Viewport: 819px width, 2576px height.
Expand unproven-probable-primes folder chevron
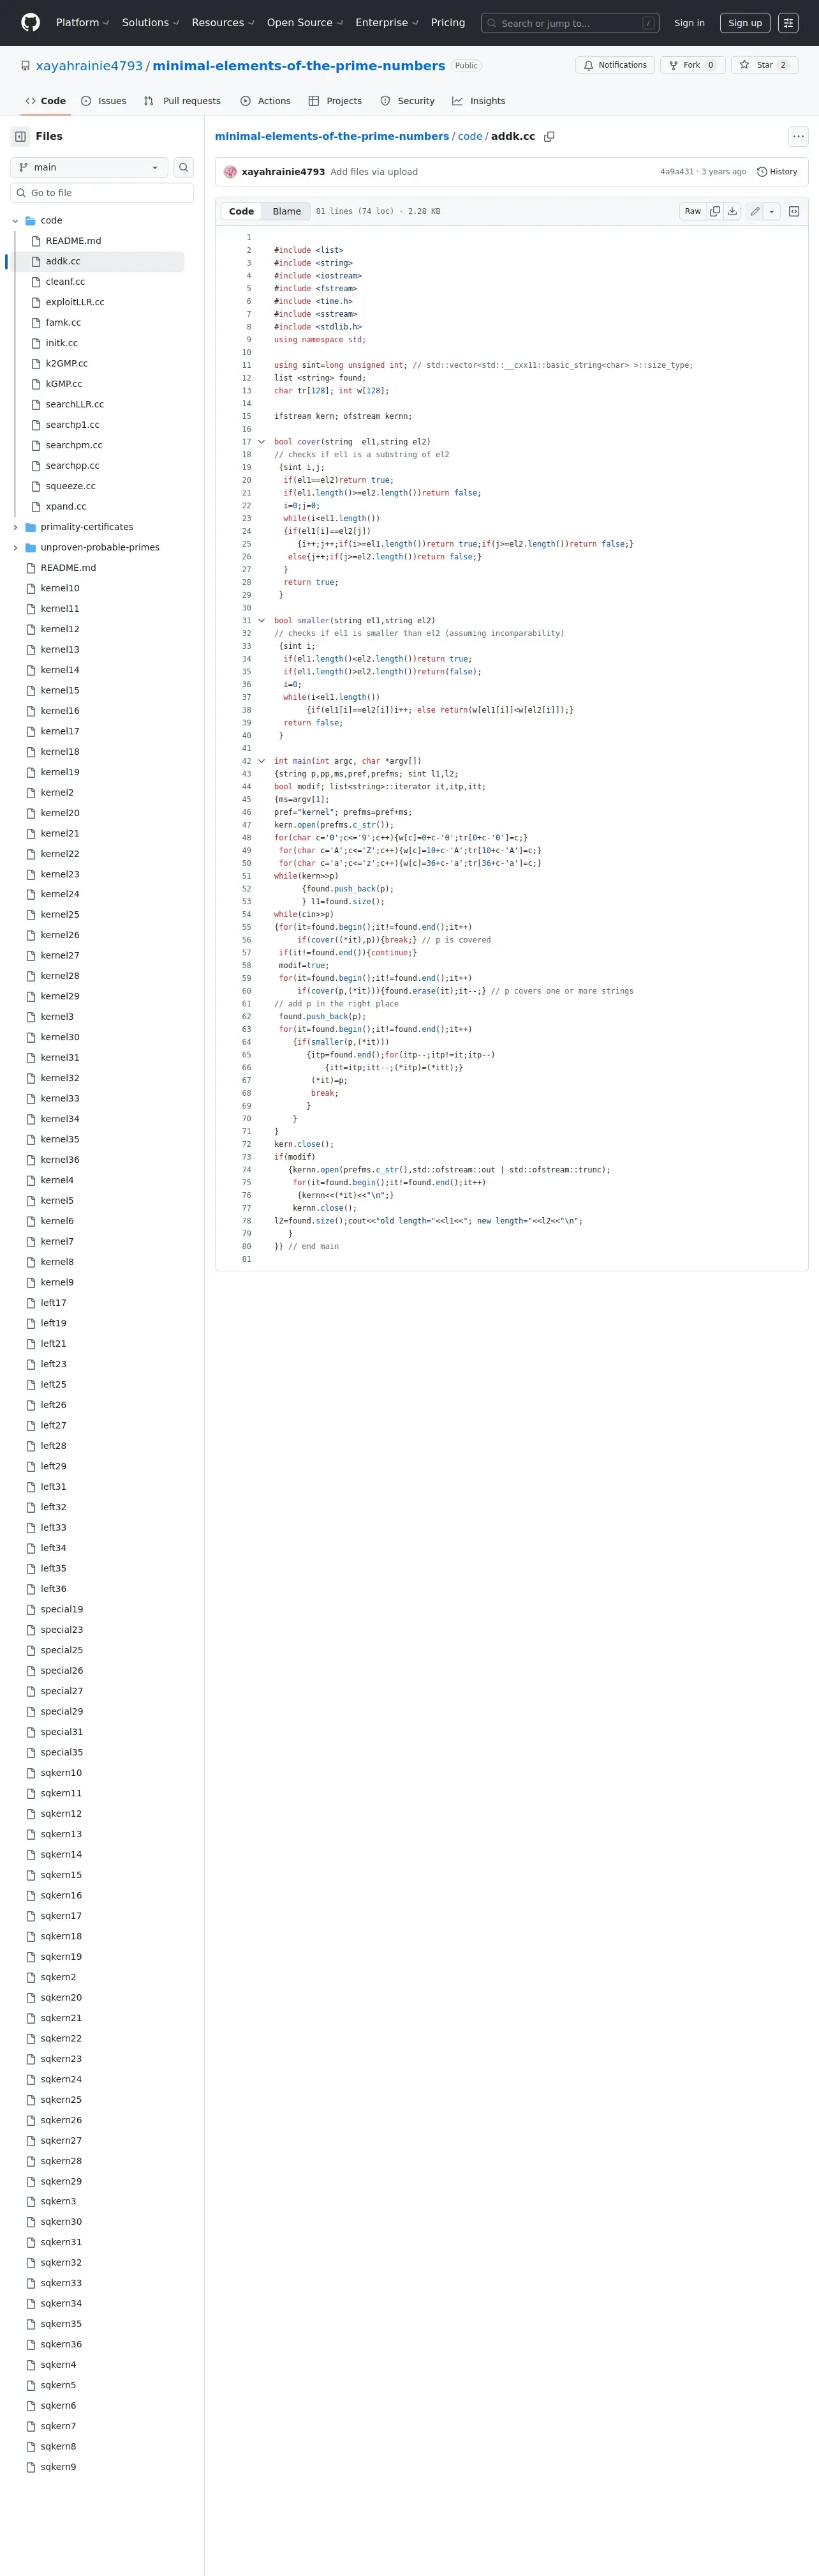pos(15,547)
